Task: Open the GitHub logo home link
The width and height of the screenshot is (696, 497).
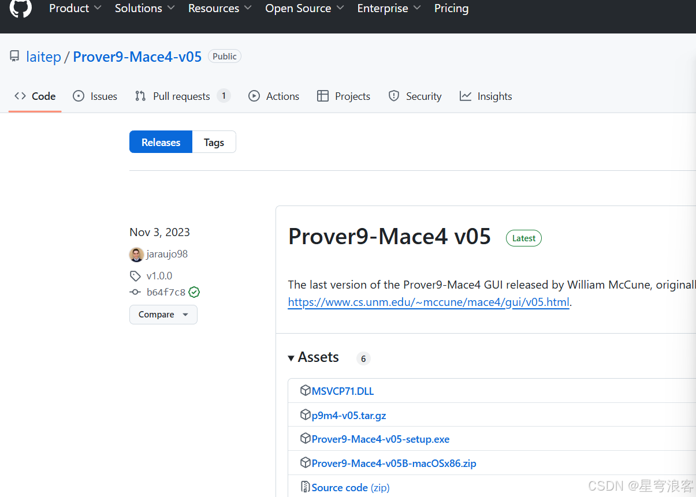Action: [20, 8]
